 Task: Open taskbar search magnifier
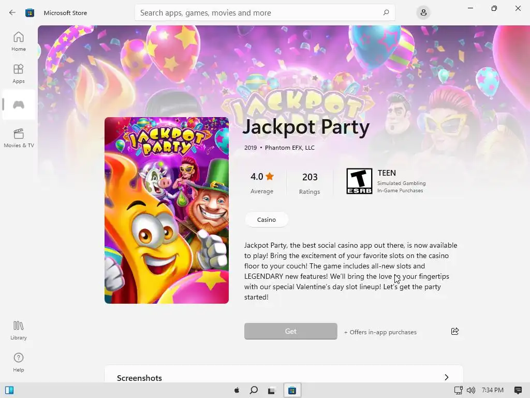[254, 390]
